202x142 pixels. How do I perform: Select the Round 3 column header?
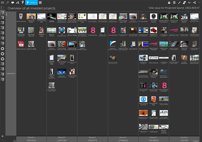tap(92, 139)
